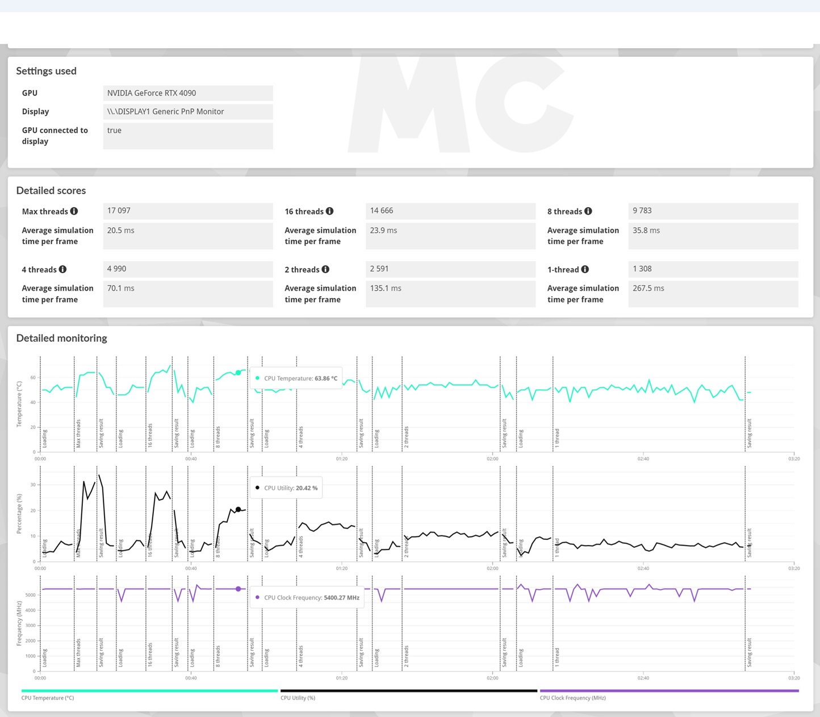820x717 pixels.
Task: Click the 1-thread score value 1 308
Action: click(x=713, y=269)
